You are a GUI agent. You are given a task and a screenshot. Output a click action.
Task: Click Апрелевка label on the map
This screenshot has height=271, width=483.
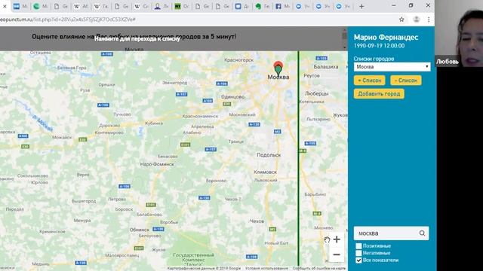[202, 126]
